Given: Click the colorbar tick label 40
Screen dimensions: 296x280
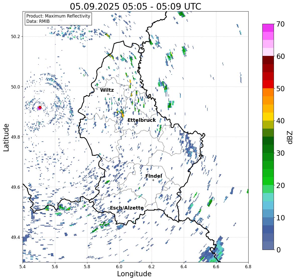Looking at the screenshot, I should click(x=280, y=121).
